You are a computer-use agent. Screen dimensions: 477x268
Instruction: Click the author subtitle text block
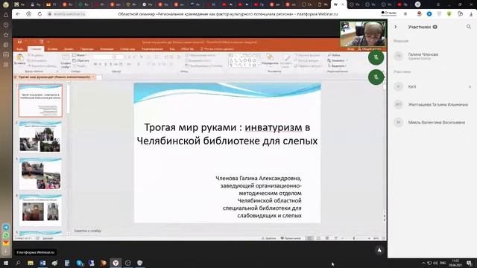(x=259, y=197)
